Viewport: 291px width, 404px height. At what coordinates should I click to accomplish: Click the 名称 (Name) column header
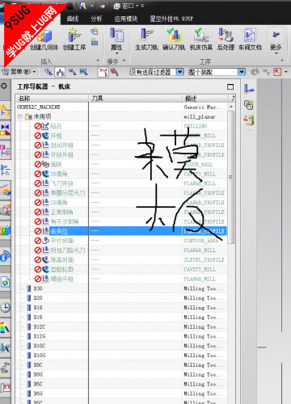(x=52, y=99)
